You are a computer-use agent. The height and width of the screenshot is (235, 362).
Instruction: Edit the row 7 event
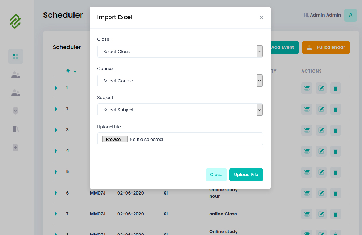coord(321,214)
